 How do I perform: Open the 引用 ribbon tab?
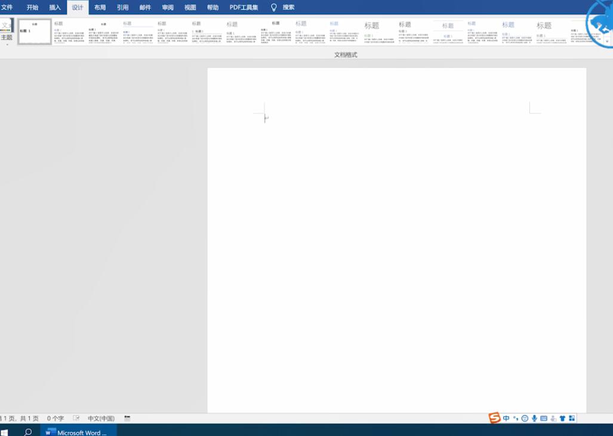[x=123, y=7]
